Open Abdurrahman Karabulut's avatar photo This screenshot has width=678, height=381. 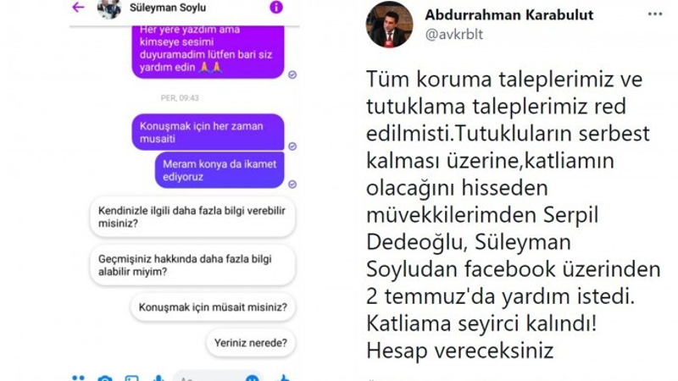389,25
